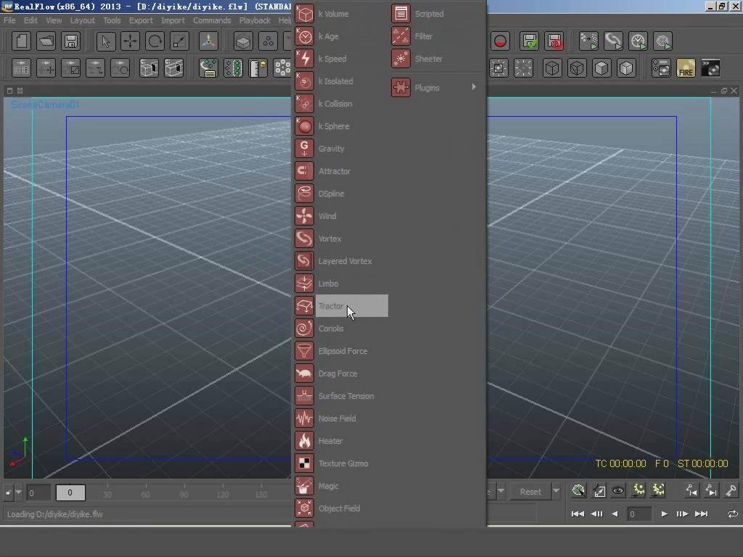This screenshot has height=557, width=743.
Task: Click the red half-filled sphere toolbar icon
Action: [x=500, y=41]
